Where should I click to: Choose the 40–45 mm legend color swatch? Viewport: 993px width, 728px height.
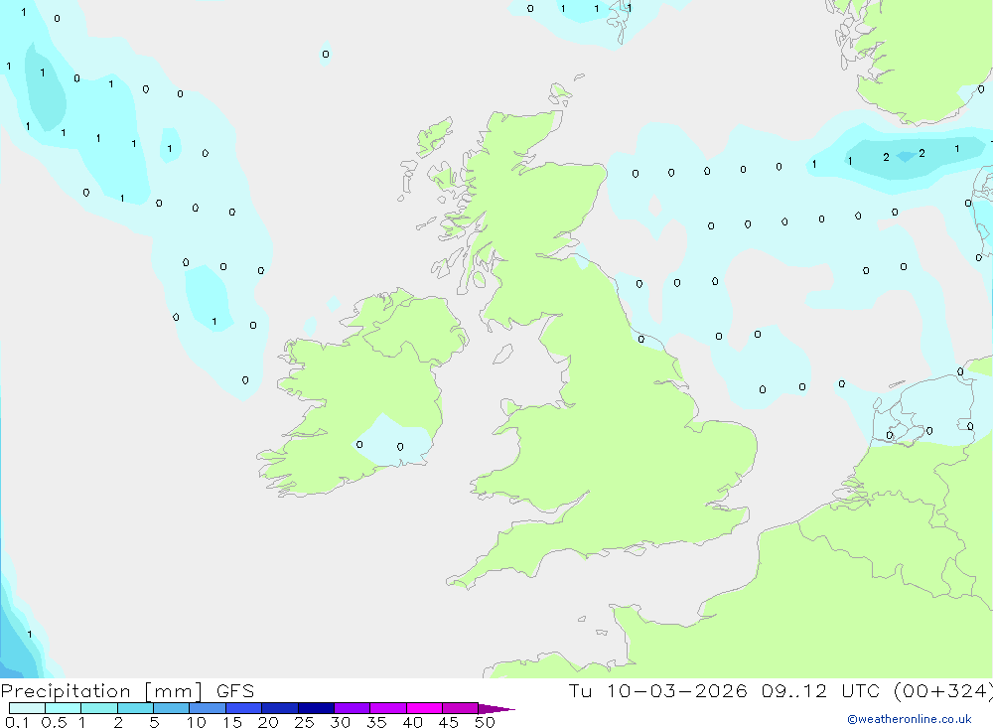tap(424, 708)
